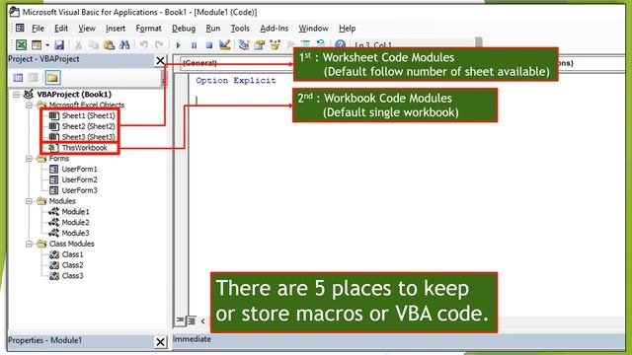Viewport: 632px width, 355px height.
Task: Open Properties Window toolbar icon
Action: coord(260,44)
